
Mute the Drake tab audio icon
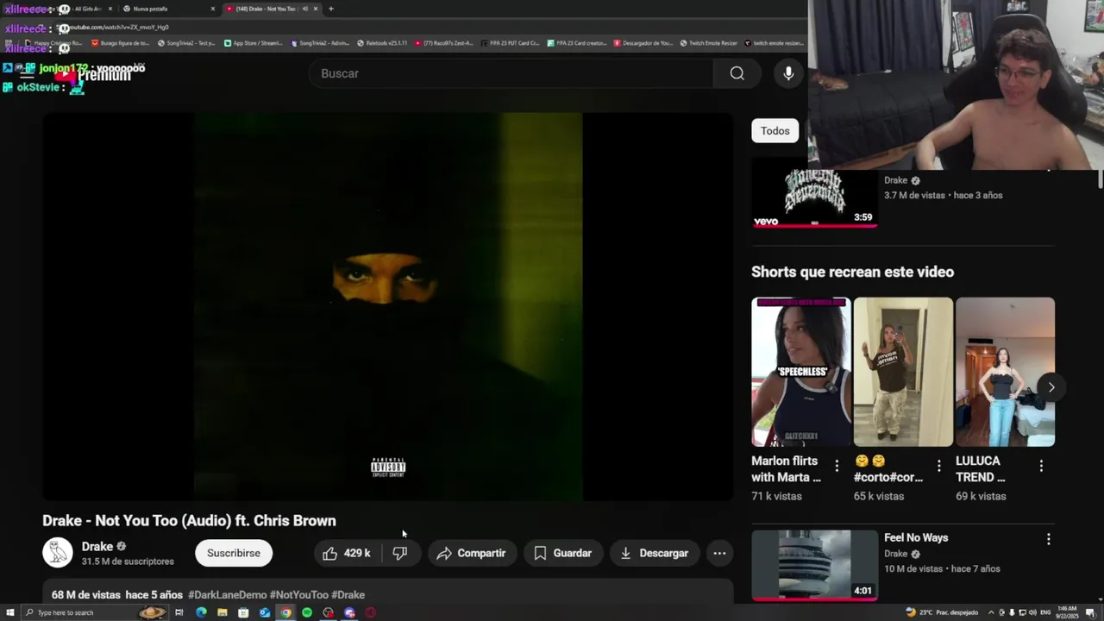304,9
